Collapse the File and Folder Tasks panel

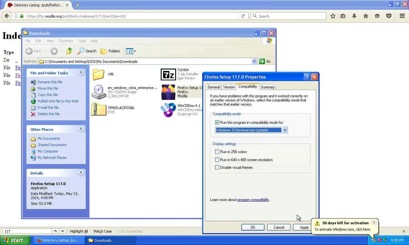pos(81,73)
